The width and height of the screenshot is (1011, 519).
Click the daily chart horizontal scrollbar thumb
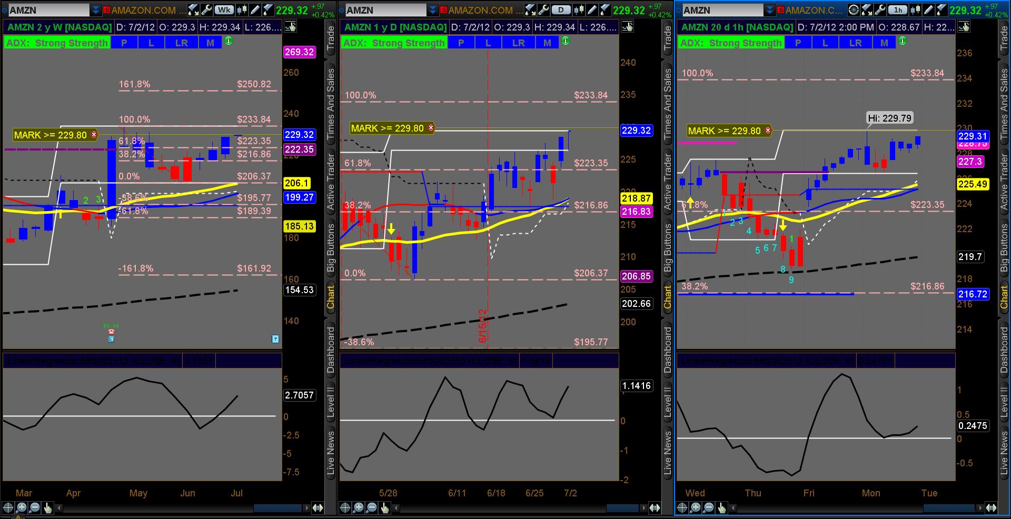click(x=622, y=508)
